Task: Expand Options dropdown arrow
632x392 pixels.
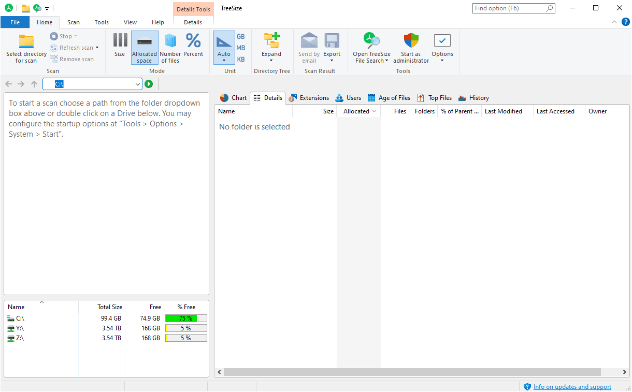Action: point(442,60)
